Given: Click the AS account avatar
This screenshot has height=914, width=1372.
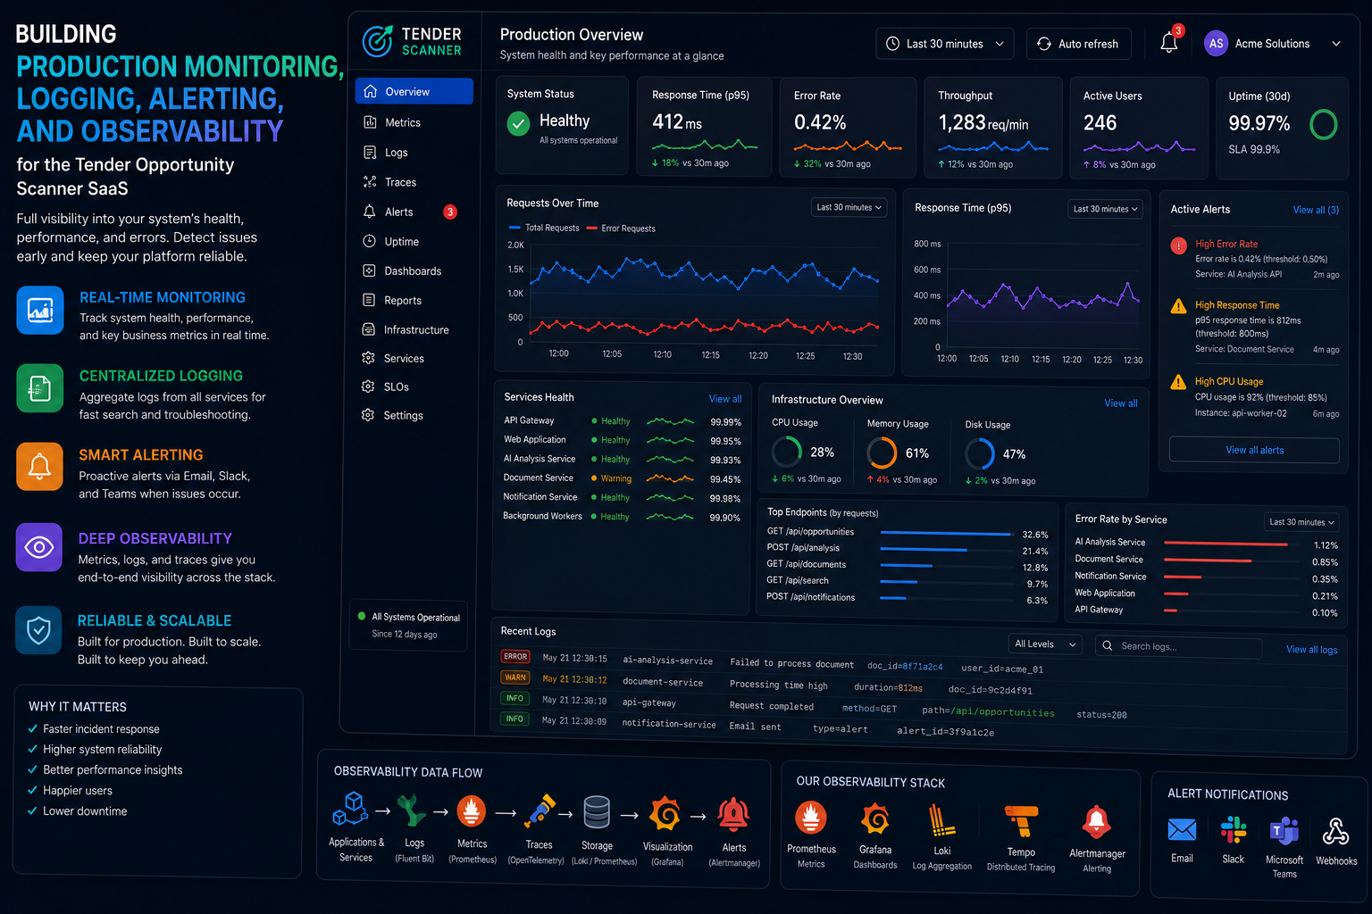Looking at the screenshot, I should pyautogui.click(x=1216, y=44).
